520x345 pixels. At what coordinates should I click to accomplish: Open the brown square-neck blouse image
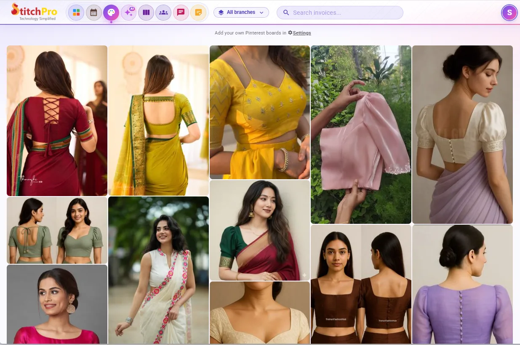[x=361, y=284]
